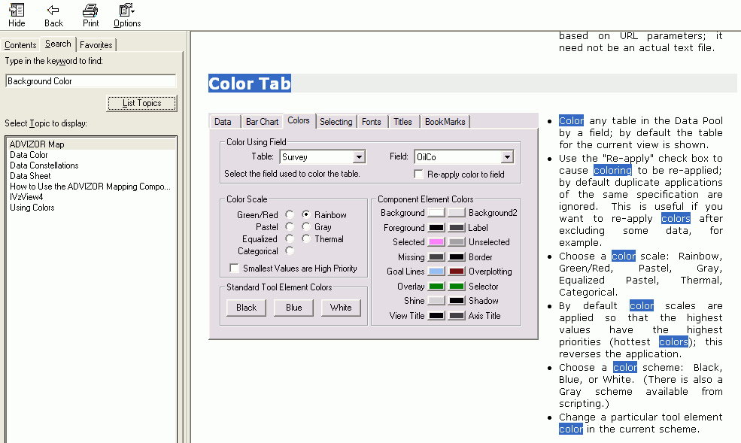Select the Thermal radio button
Screen dimensions: 741x443
tap(305, 238)
